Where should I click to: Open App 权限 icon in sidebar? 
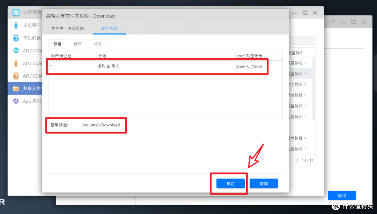click(16, 101)
